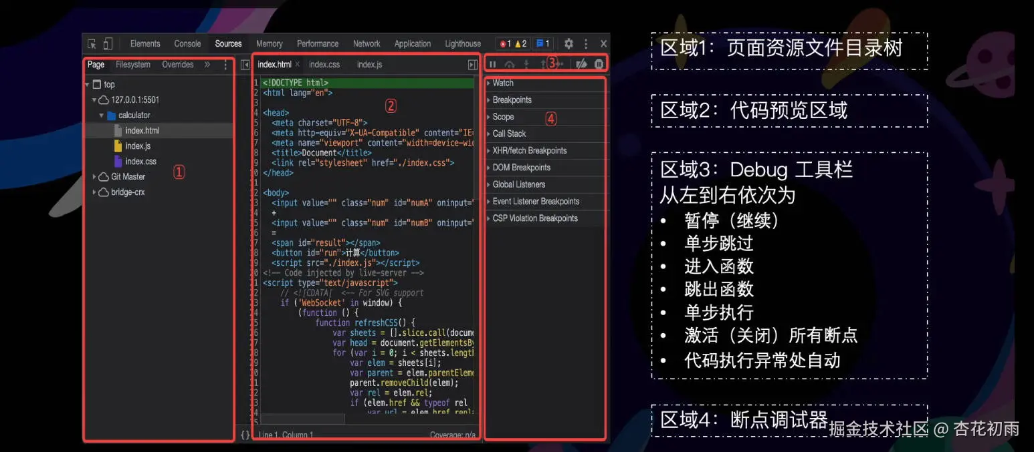
Task: Step over next function call
Action: pos(510,64)
